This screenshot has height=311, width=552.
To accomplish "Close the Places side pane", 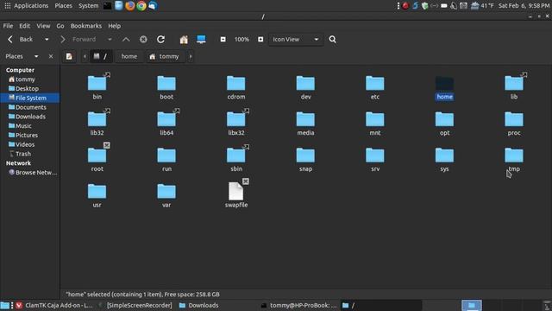I will tap(51, 56).
